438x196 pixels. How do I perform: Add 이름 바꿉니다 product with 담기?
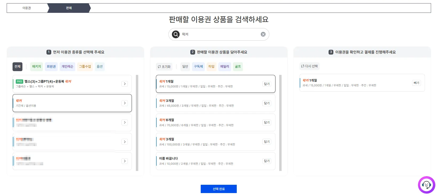267,161
